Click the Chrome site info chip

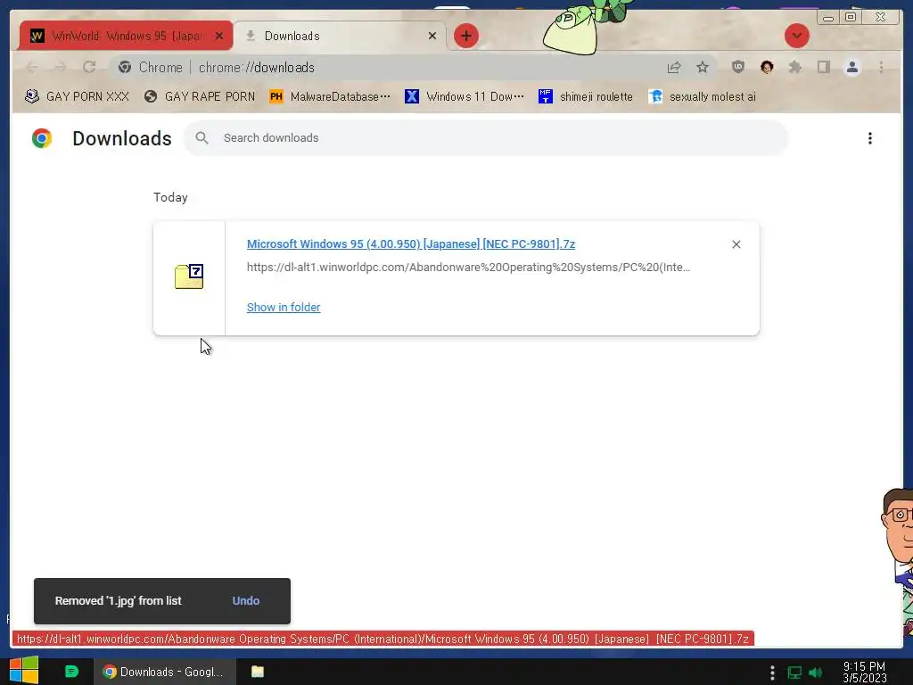pyautogui.click(x=151, y=68)
